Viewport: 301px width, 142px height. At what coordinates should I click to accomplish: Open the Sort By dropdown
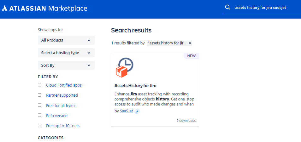(66, 65)
